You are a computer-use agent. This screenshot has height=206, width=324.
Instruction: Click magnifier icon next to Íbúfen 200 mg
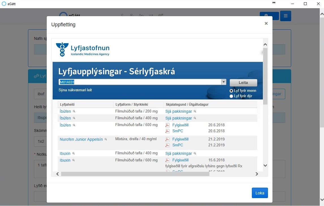click(74, 111)
